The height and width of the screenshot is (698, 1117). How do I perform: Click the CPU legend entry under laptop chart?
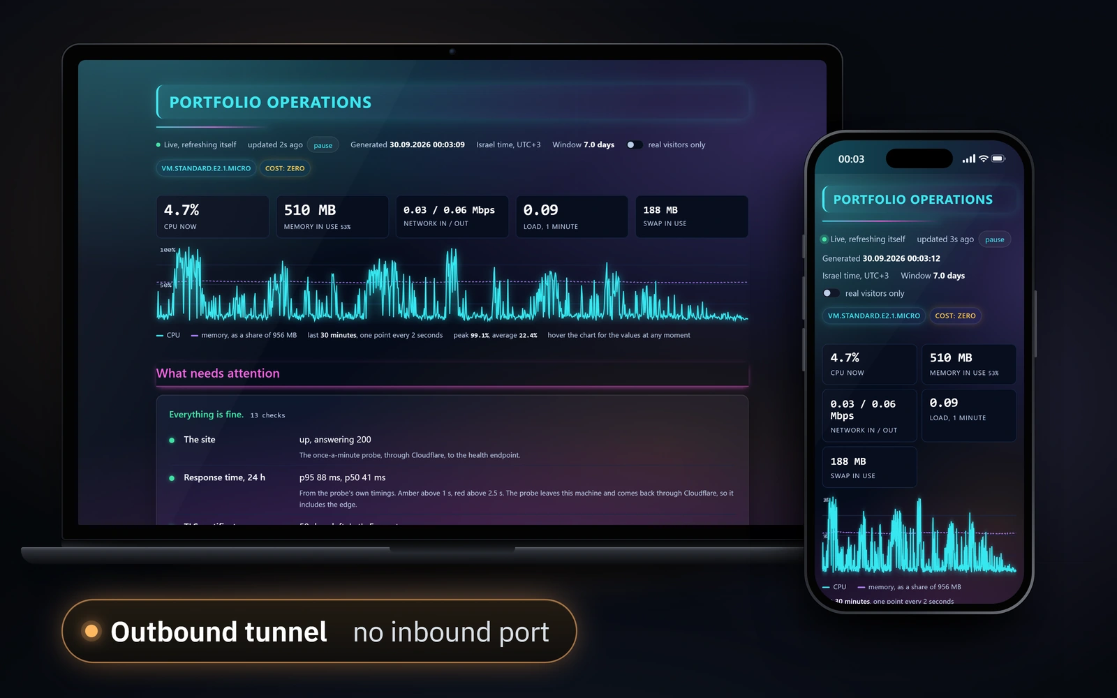[x=168, y=336]
